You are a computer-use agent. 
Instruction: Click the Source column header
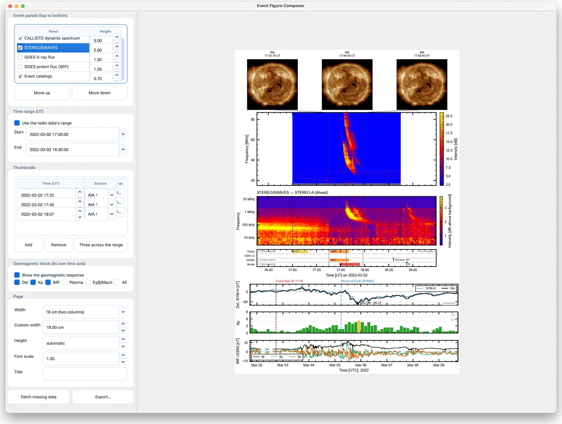[x=100, y=183]
